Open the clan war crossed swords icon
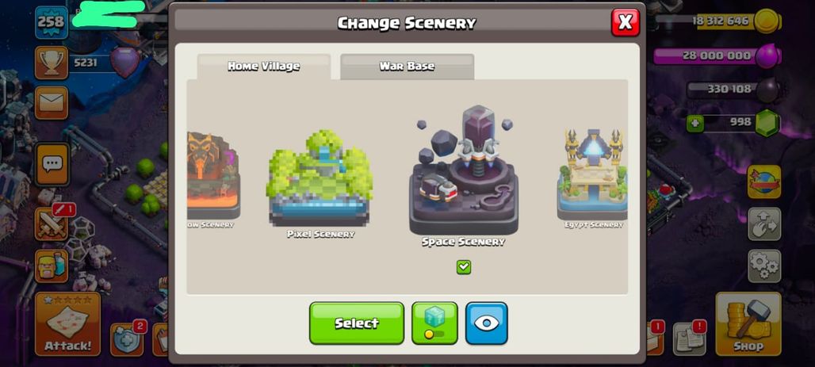The image size is (815, 367). point(52,224)
